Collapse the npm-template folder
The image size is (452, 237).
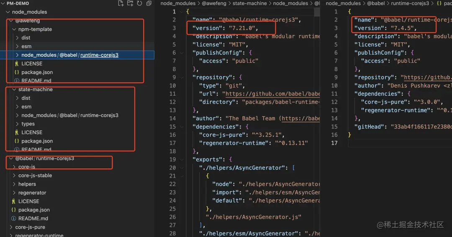click(14, 29)
